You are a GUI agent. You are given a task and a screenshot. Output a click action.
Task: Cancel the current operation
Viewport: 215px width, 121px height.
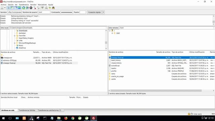pyautogui.click(x=31, y=8)
